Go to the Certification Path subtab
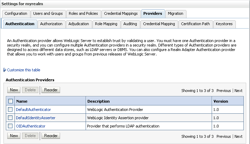The width and height of the screenshot is (250, 144). click(x=195, y=24)
